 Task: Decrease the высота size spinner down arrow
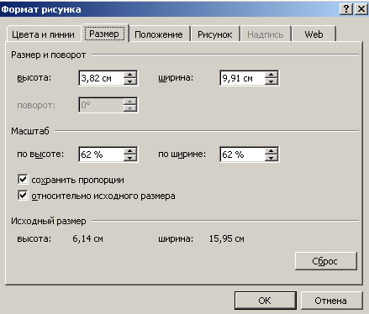click(130, 81)
